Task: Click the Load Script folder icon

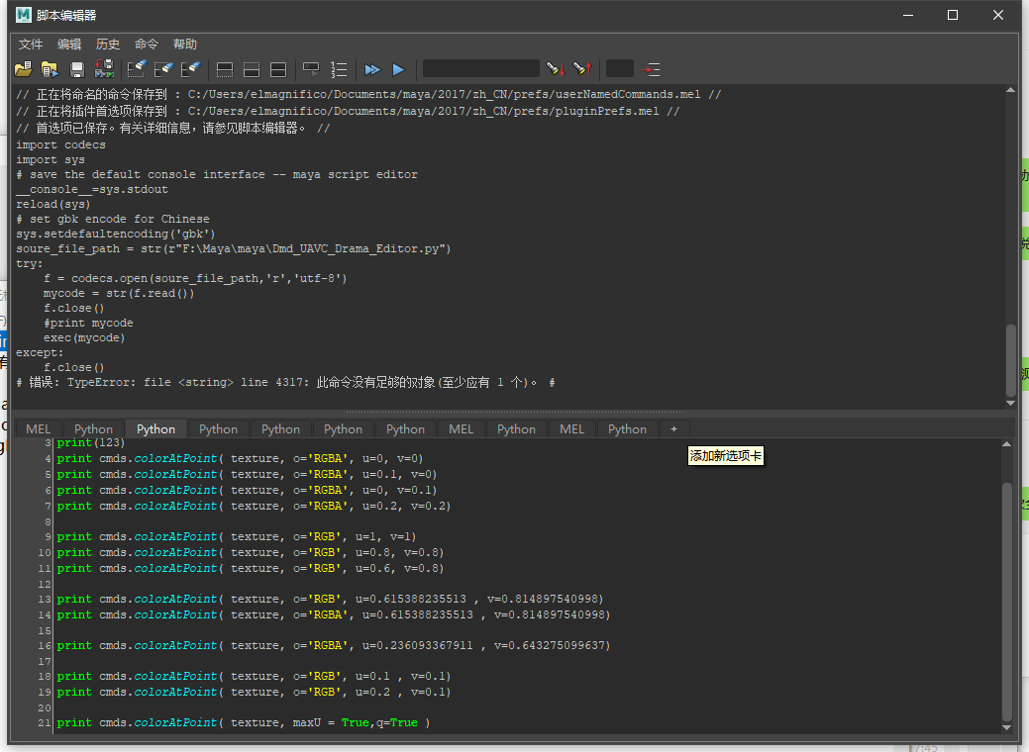Action: click(23, 69)
